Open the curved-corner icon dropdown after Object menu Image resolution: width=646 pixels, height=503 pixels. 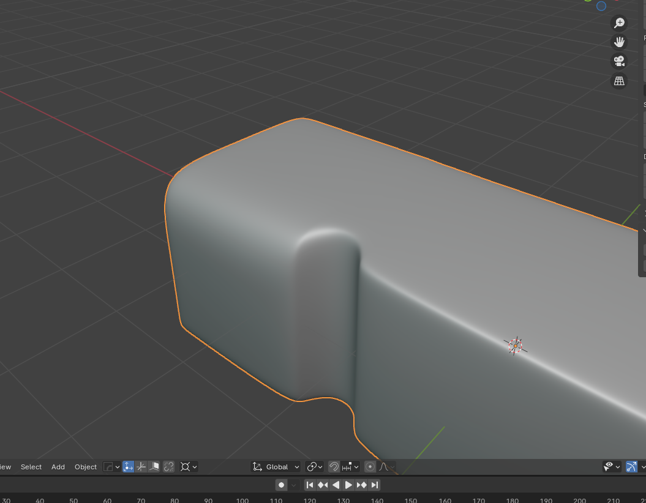coord(111,467)
